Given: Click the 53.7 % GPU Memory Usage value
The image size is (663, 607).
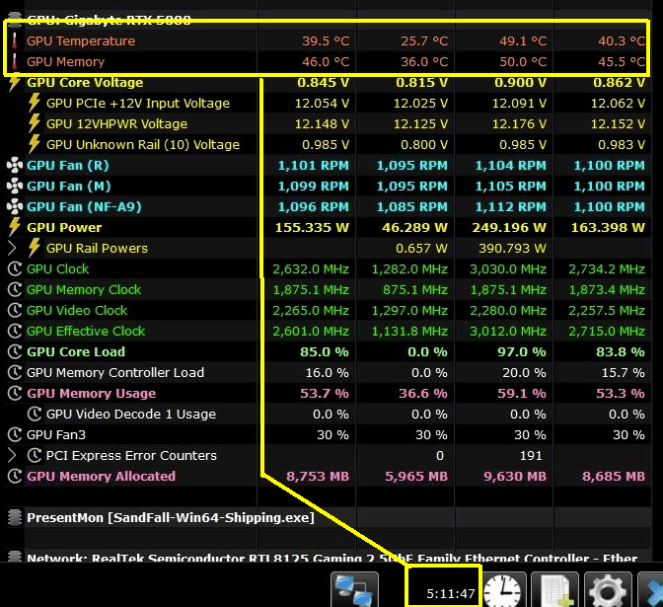Looking at the screenshot, I should pyautogui.click(x=325, y=394).
